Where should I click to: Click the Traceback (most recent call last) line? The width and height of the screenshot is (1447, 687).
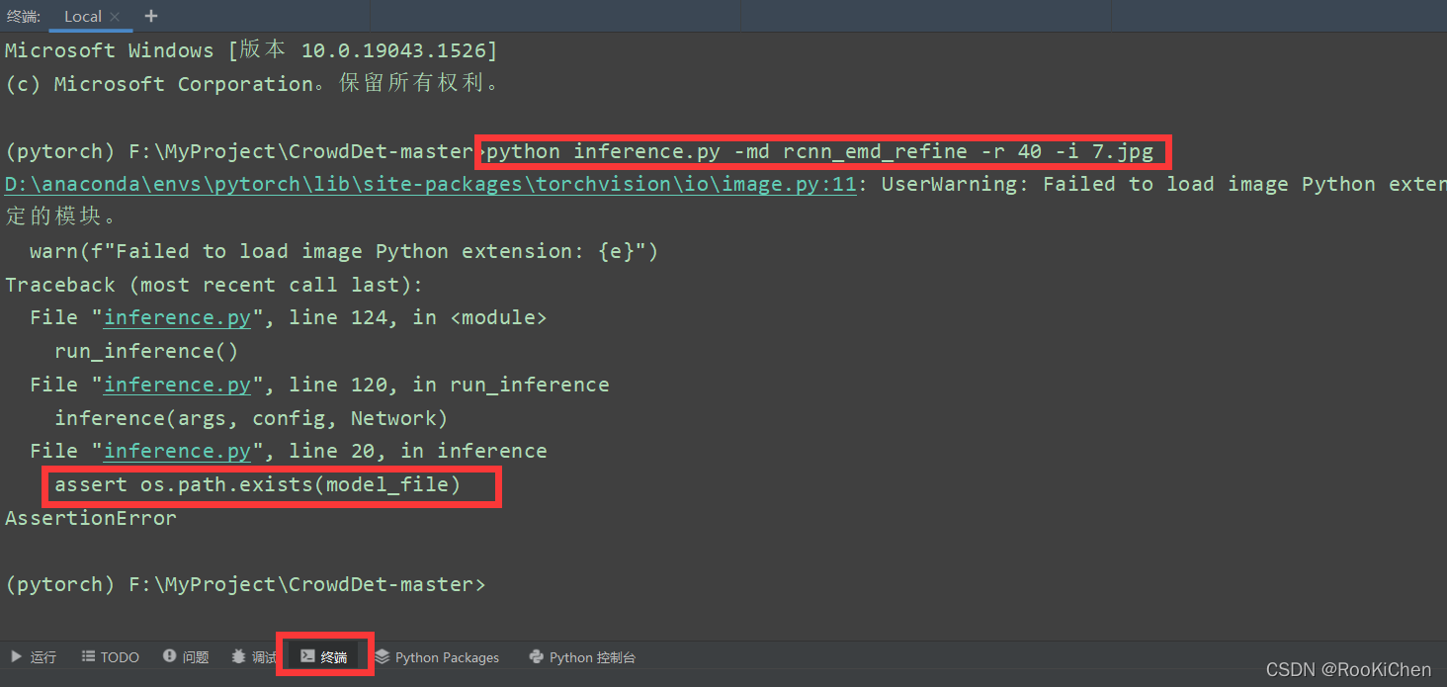point(213,285)
